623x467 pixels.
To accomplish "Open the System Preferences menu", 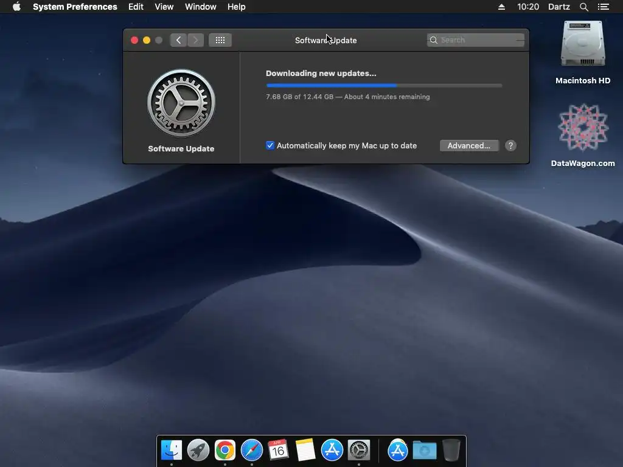I will (x=75, y=7).
